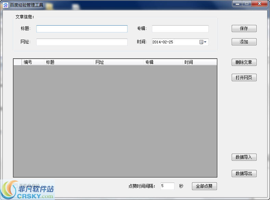Sort by the 编号 column header
Viewport: 270px width, 200px height.
33,62
